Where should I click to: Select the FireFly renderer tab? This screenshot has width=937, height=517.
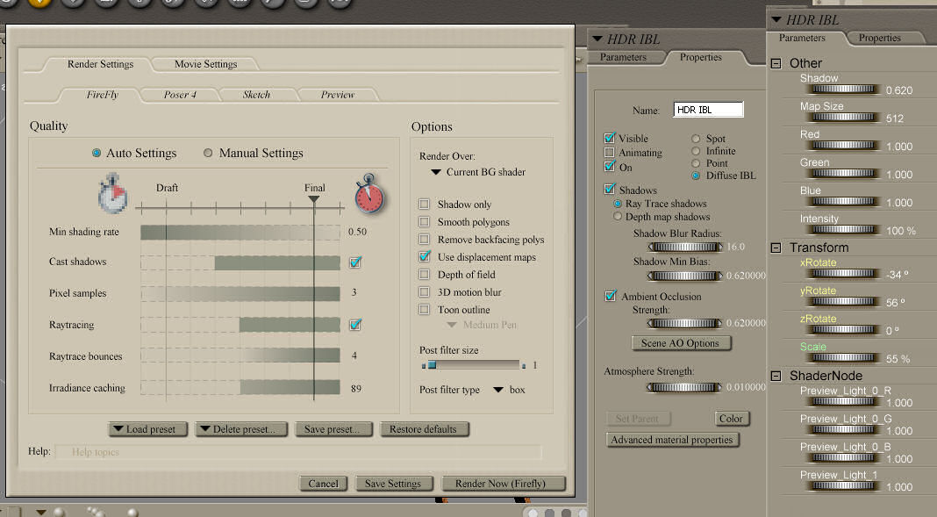point(102,95)
